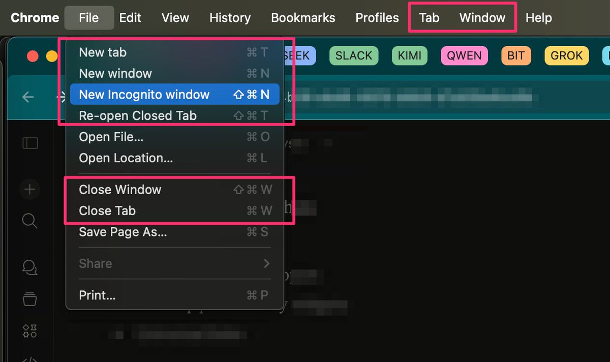Choose New tab from File menu
The height and width of the screenshot is (362, 610).
tap(174, 52)
